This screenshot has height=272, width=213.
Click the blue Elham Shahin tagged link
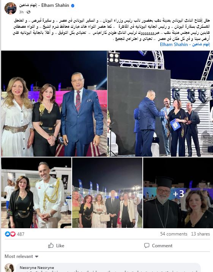pos(185,45)
